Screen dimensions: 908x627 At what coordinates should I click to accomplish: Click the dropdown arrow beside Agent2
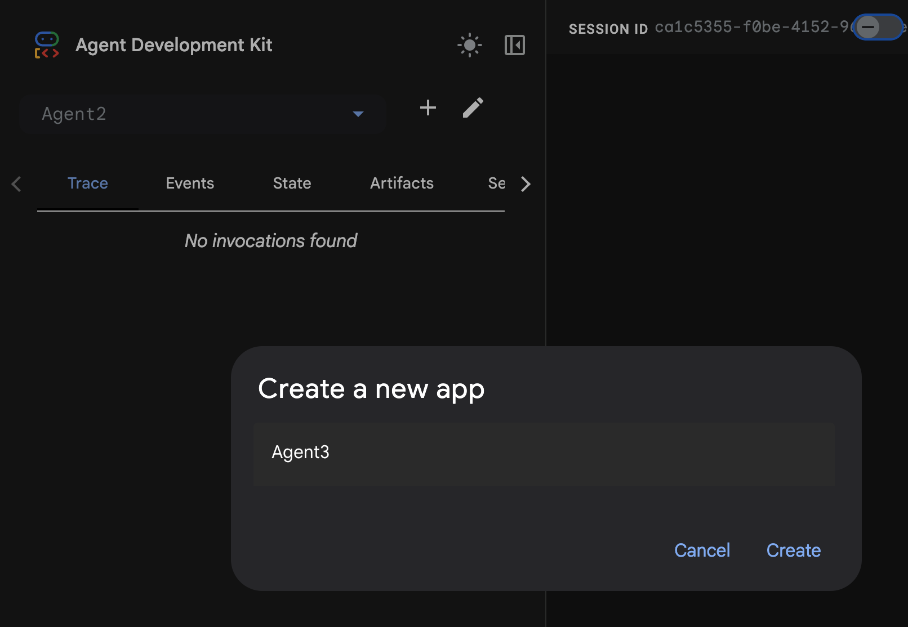tap(358, 114)
